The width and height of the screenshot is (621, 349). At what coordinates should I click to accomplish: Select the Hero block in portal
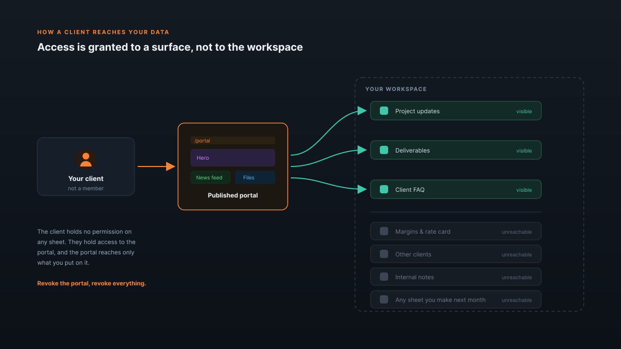click(233, 158)
